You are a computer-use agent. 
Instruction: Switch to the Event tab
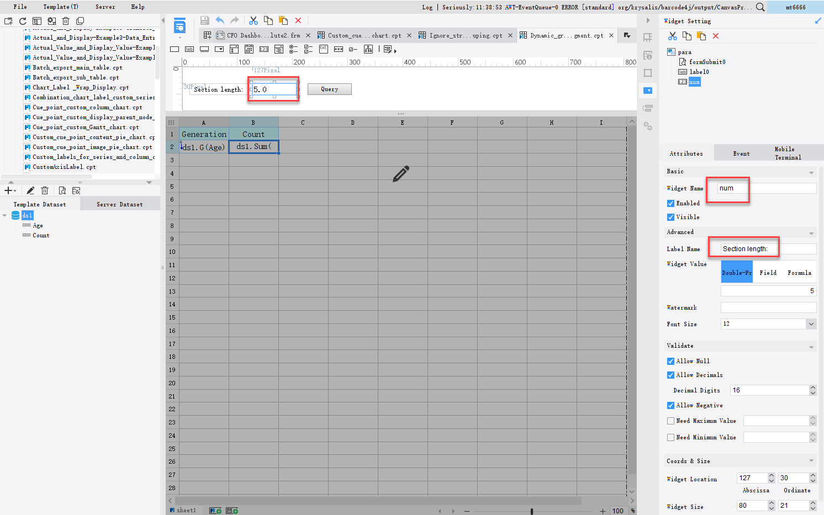tap(741, 153)
